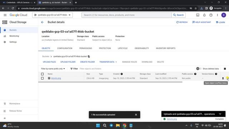Screen dimensions: 229x129
Task: Switch to the Objects tab
Action: [46, 48]
